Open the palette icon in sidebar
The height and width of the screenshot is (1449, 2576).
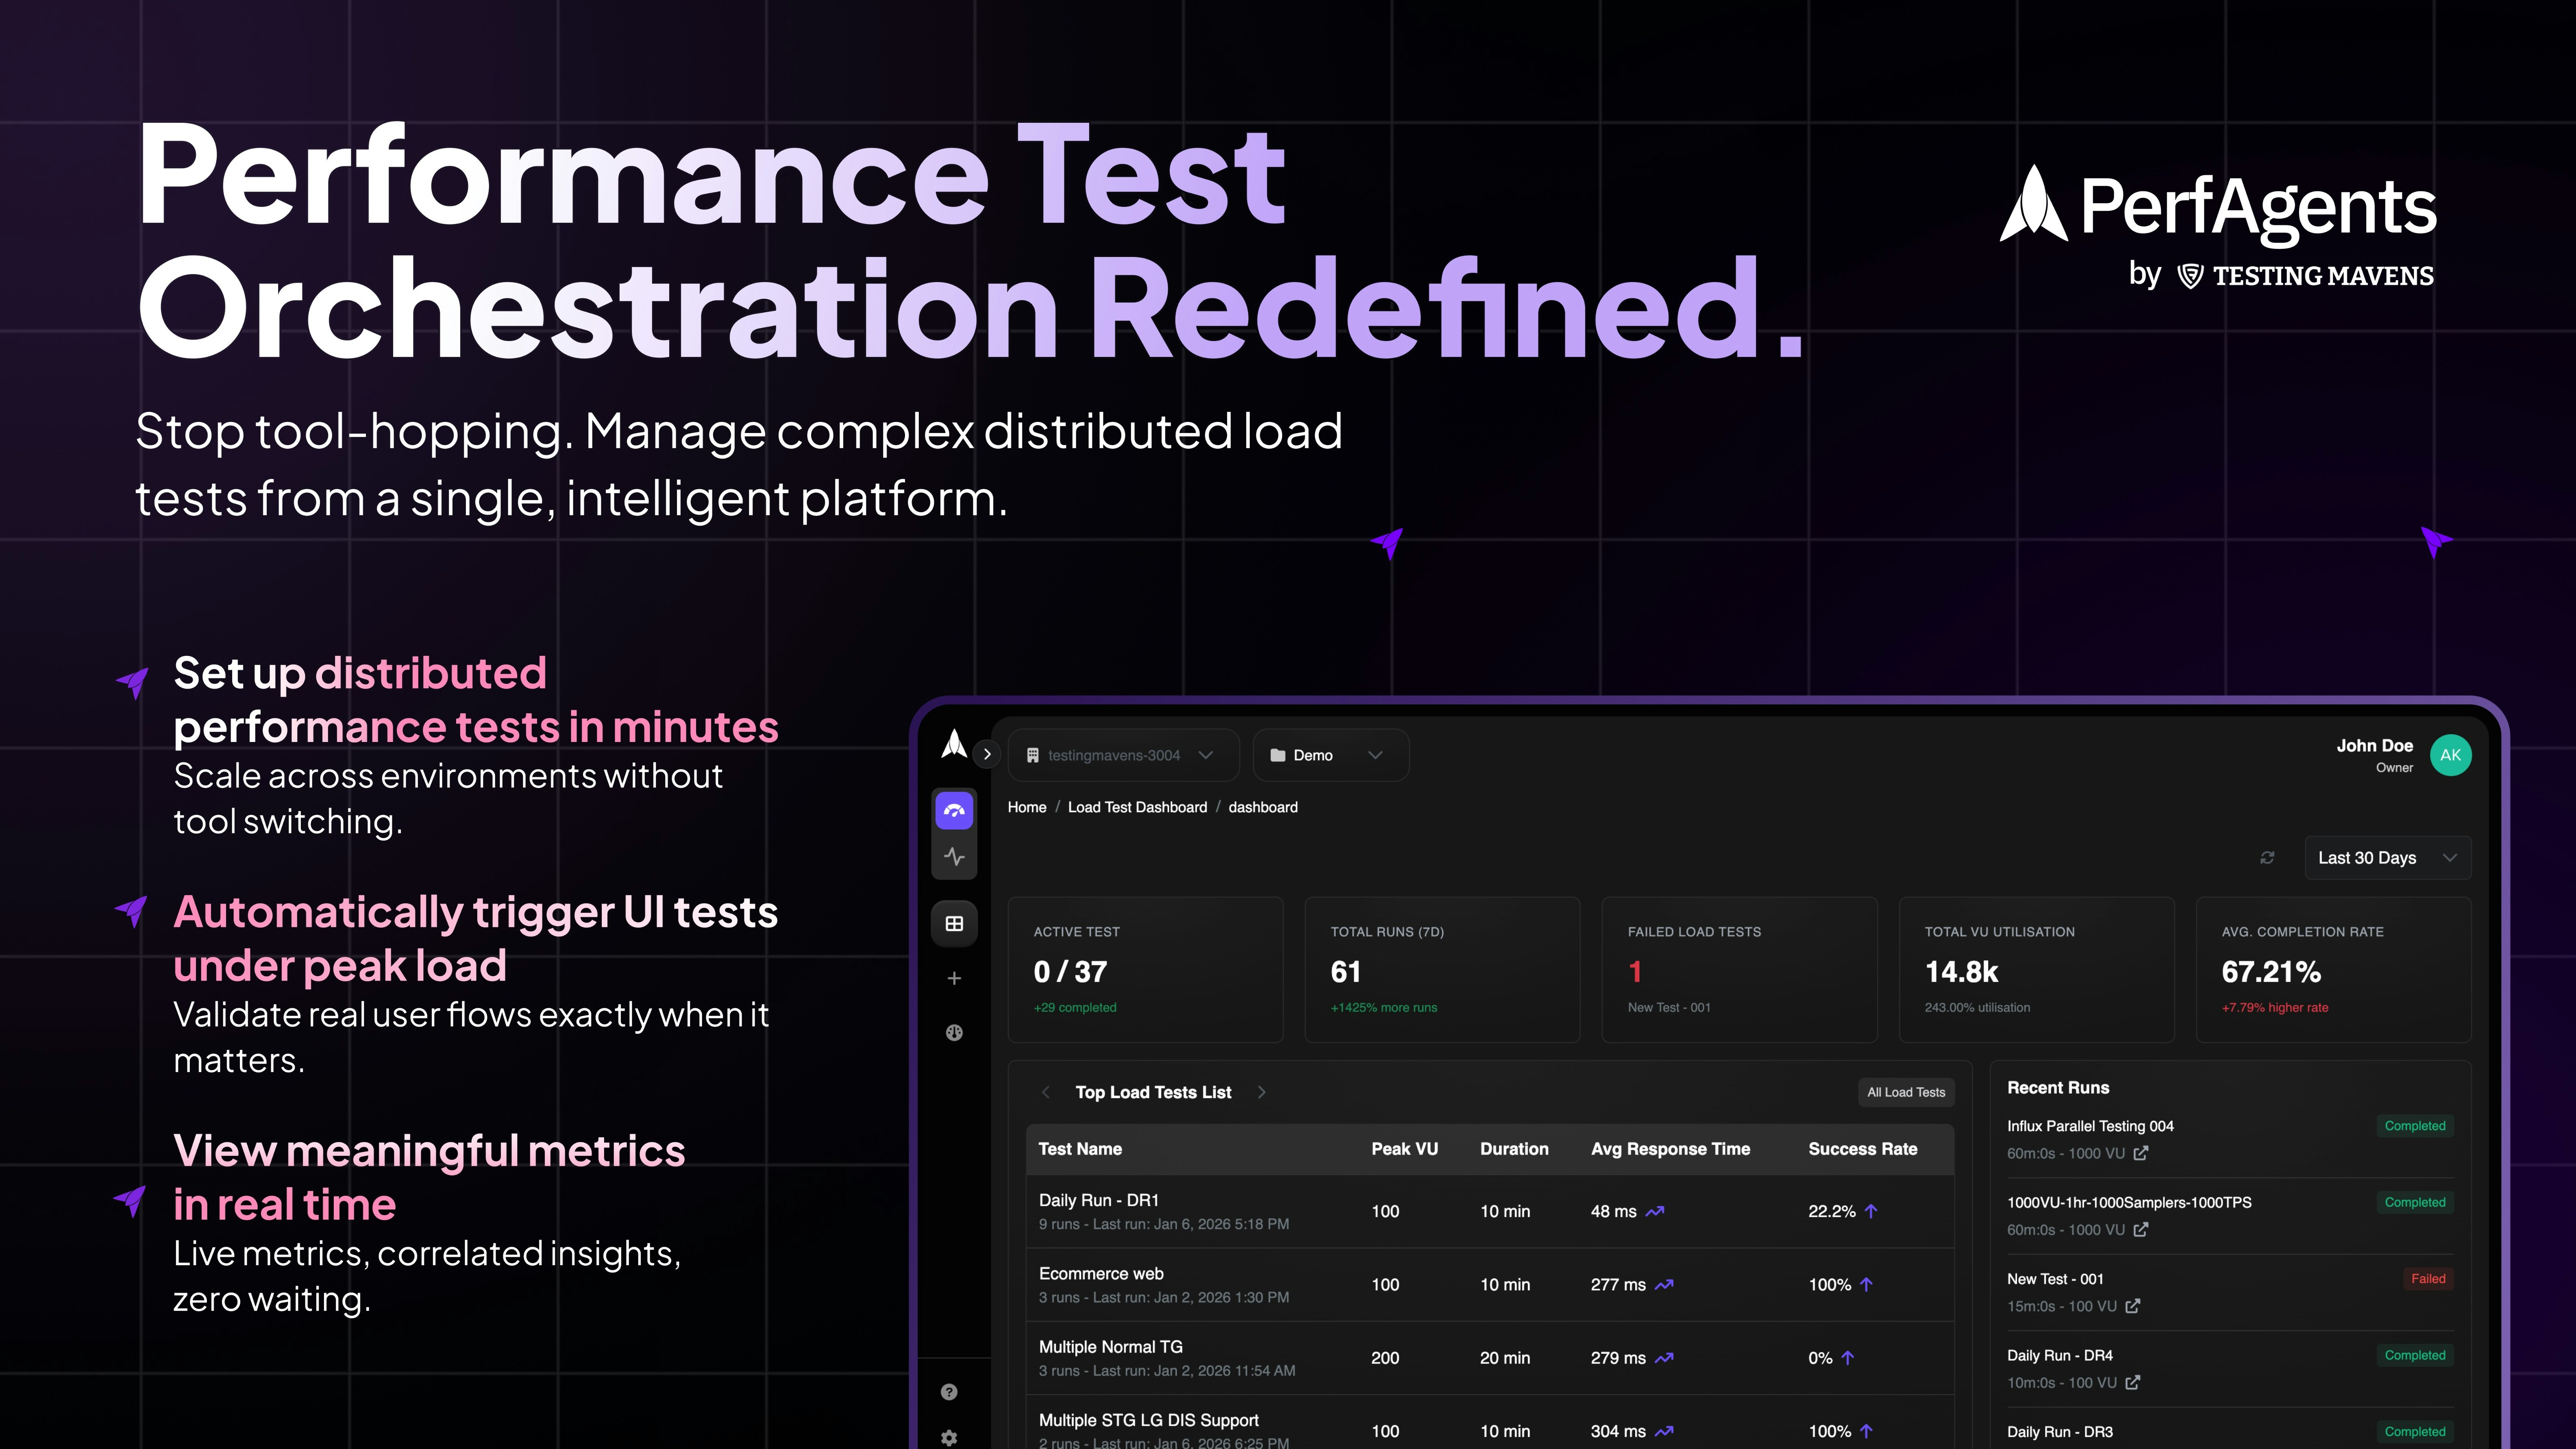click(x=954, y=1033)
